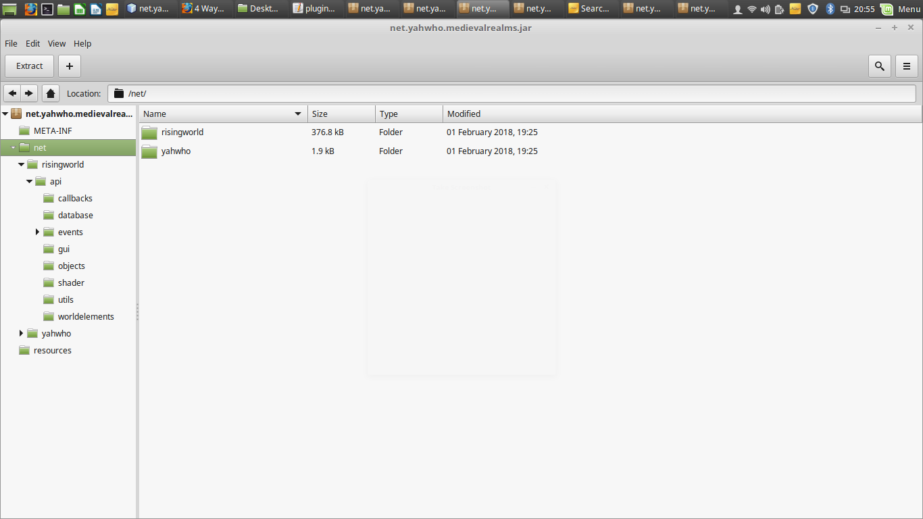Viewport: 923px width, 519px height.
Task: Open the Wi-Fi network tray icon
Action: pyautogui.click(x=751, y=9)
